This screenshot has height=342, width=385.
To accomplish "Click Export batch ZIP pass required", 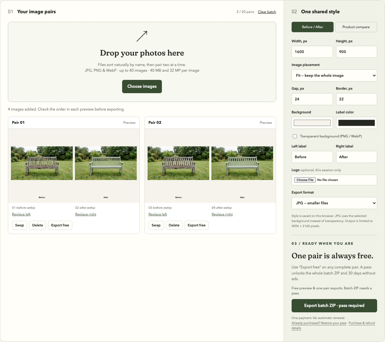I will coord(334,306).
